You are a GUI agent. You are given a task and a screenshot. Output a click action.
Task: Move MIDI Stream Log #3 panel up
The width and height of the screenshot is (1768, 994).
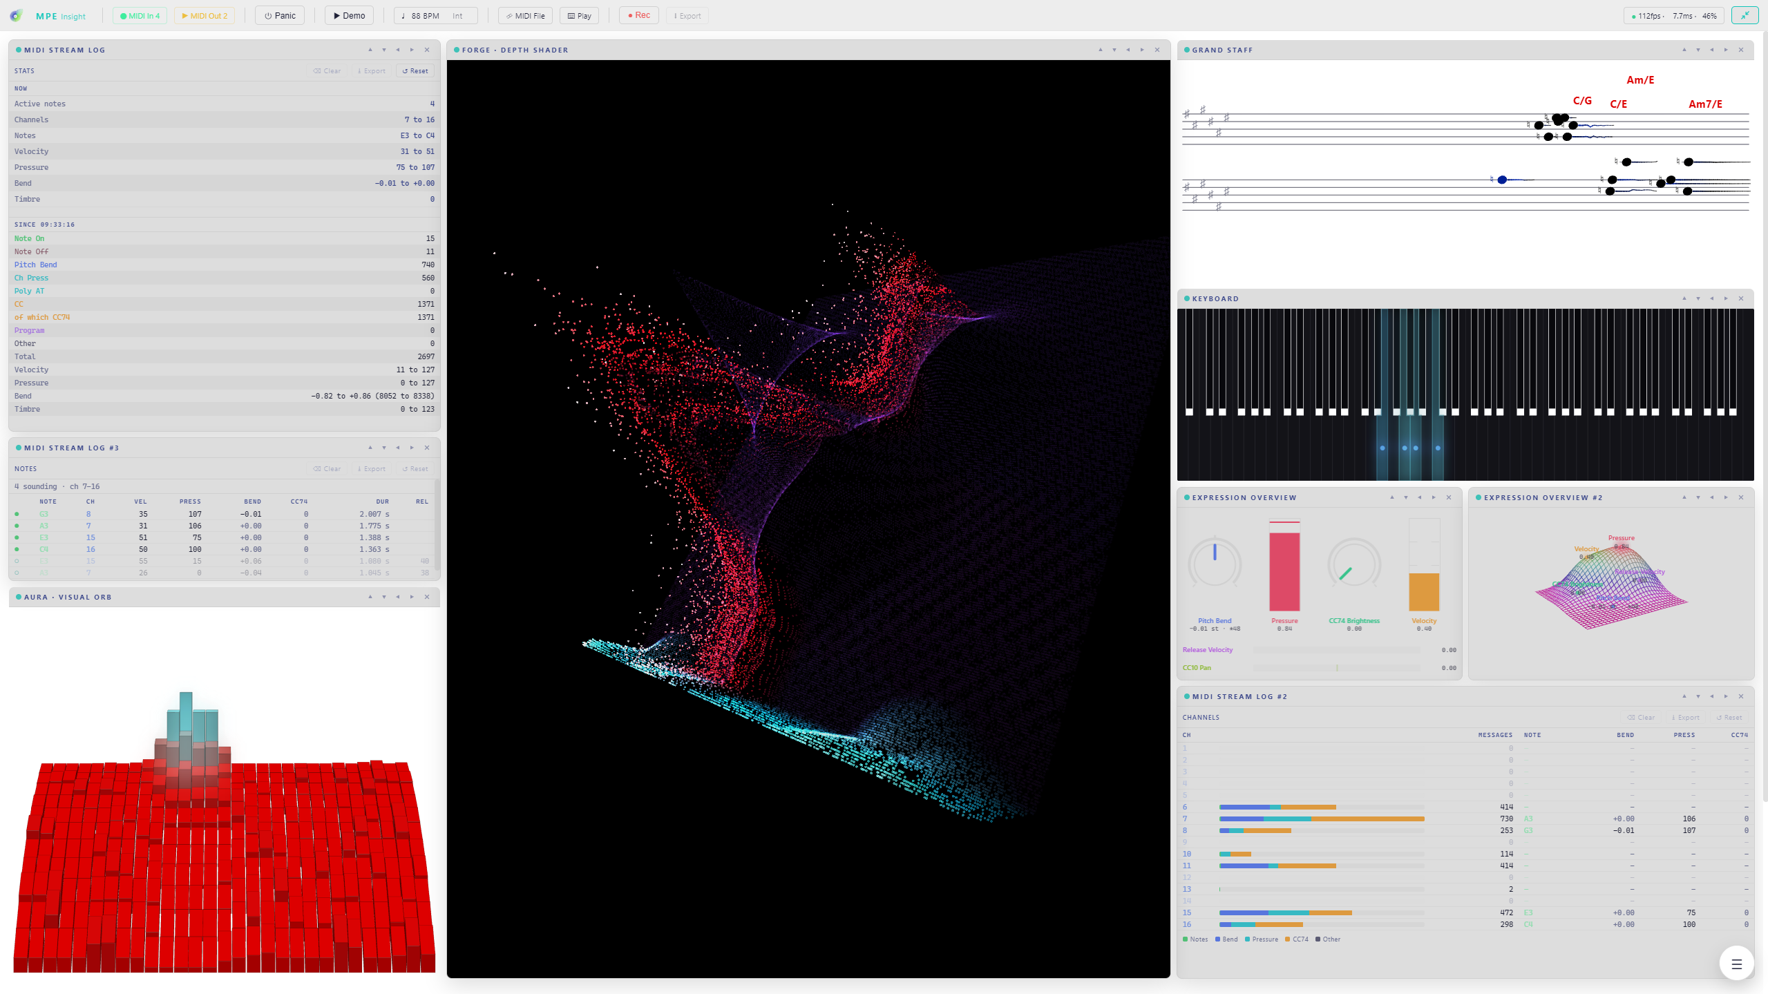[x=370, y=448]
